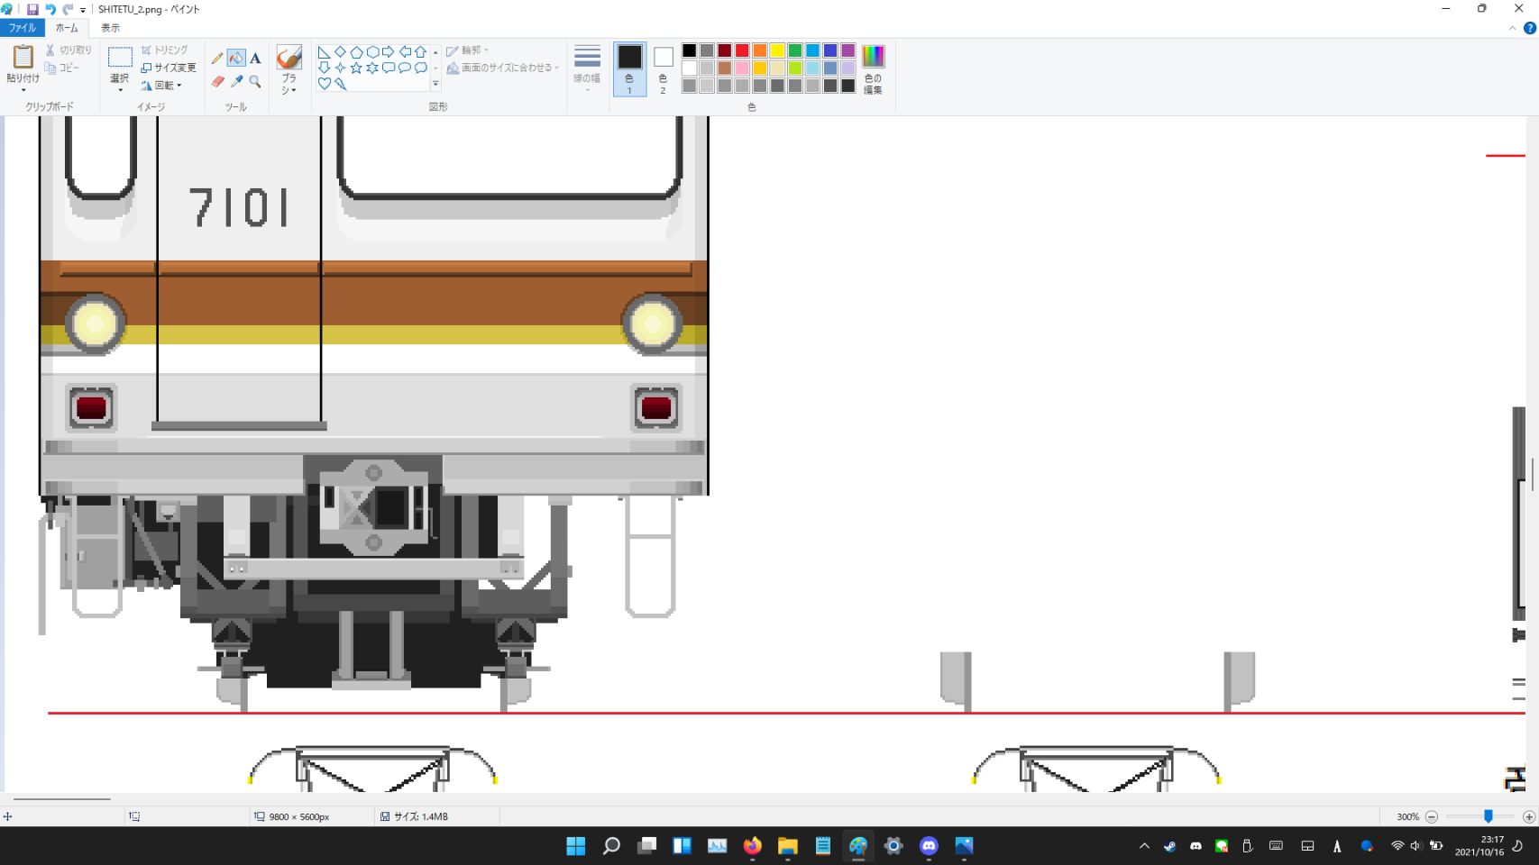Click the Undo arrow in title bar
Viewport: 1539px width, 865px height.
(x=50, y=9)
